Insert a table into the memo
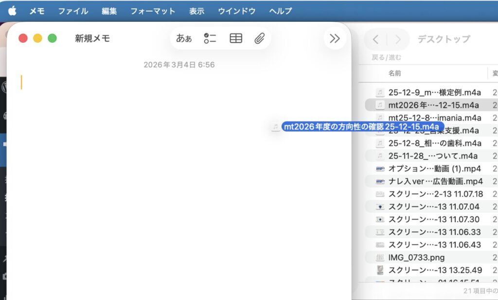498x300 pixels. point(236,38)
